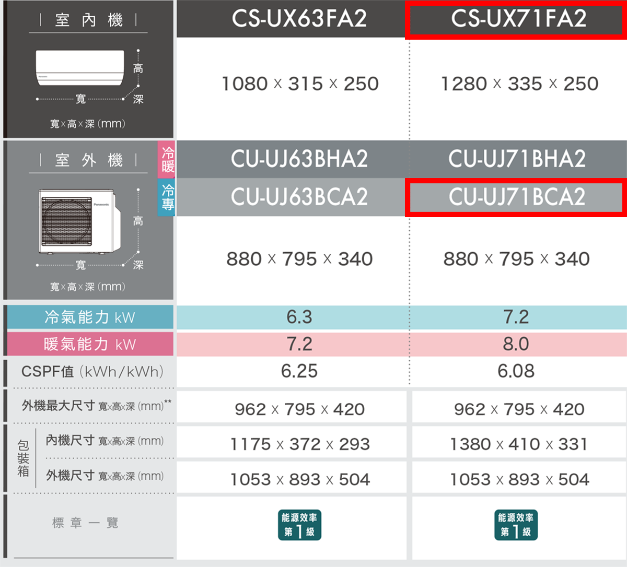Click the 標章一覽 row label
This screenshot has width=627, height=567.
click(86, 523)
